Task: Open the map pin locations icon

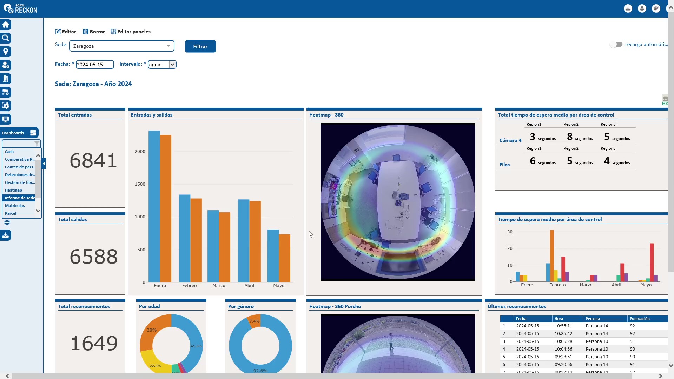Action: click(x=6, y=52)
